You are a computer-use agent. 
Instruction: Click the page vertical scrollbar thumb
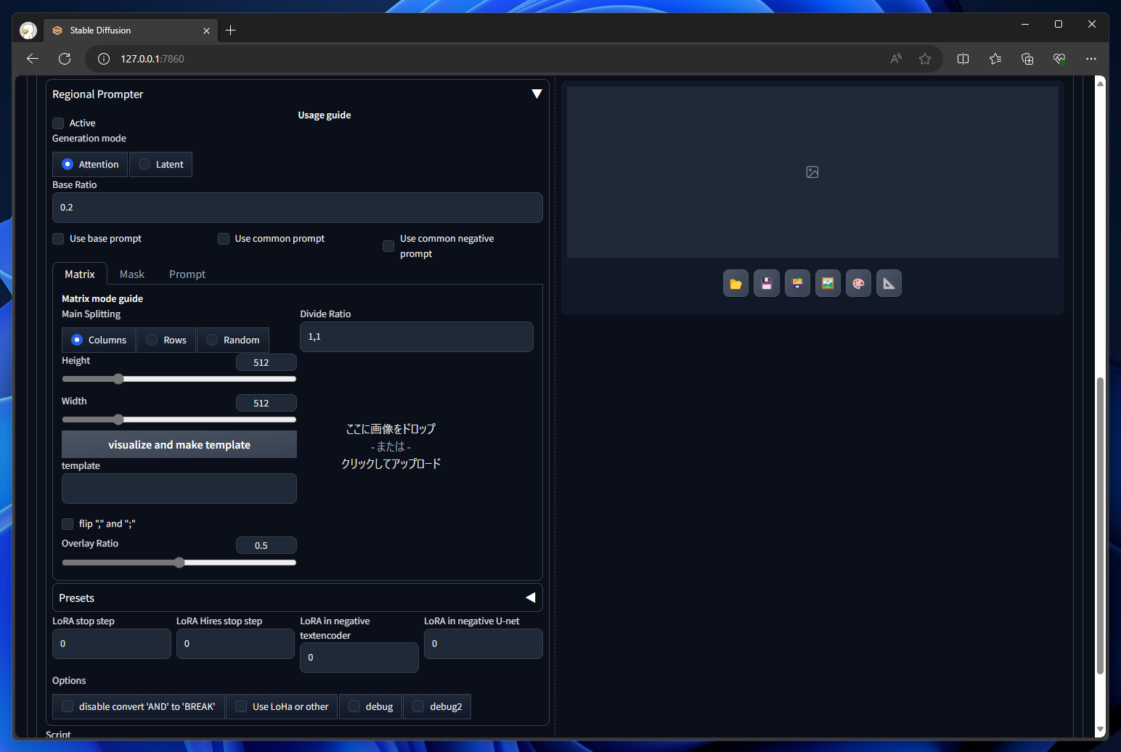tap(1100, 526)
